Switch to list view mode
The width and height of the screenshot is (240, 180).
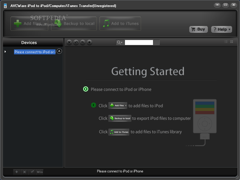(x=226, y=42)
